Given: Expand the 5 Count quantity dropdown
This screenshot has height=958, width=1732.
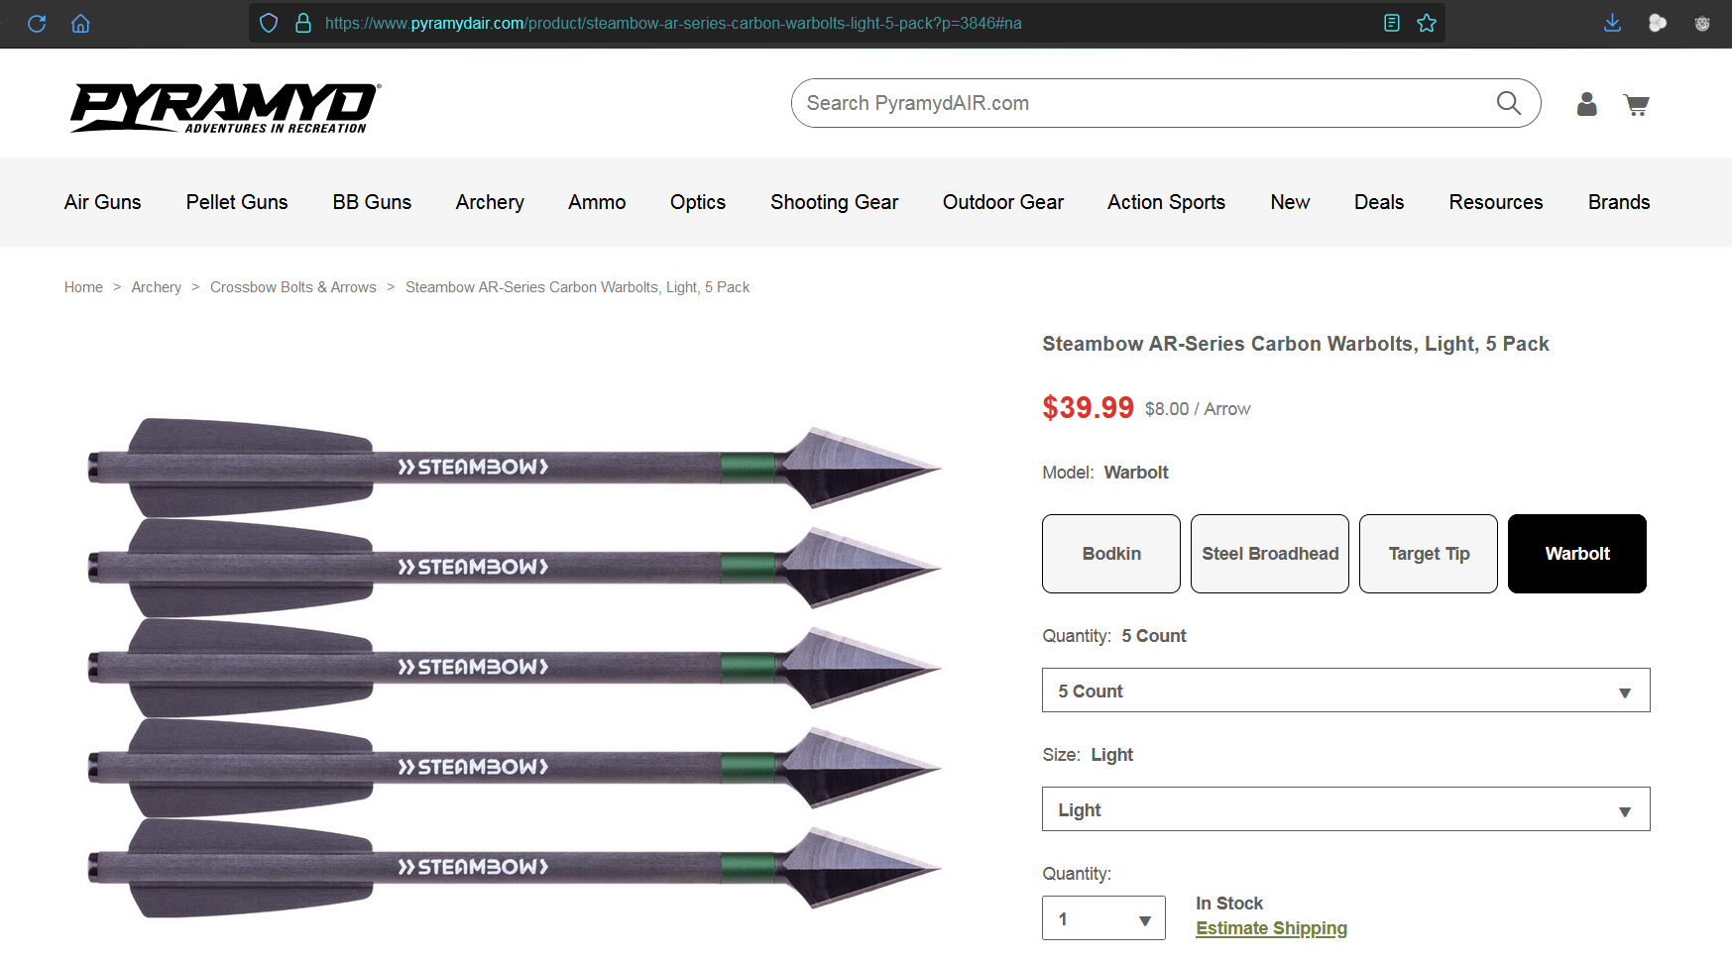Looking at the screenshot, I should pyautogui.click(x=1346, y=691).
